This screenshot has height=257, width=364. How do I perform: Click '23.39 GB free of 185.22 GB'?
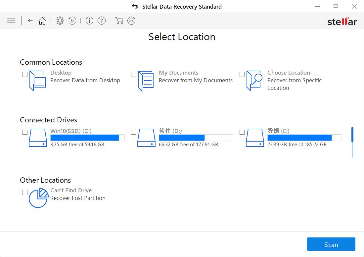coord(297,145)
